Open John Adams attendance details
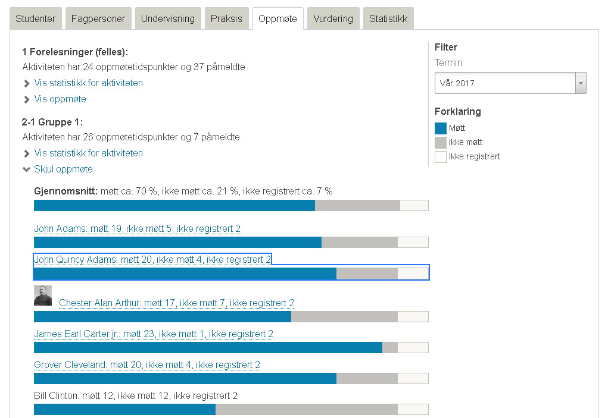Viewport: 608px width, 418px height. click(x=138, y=229)
